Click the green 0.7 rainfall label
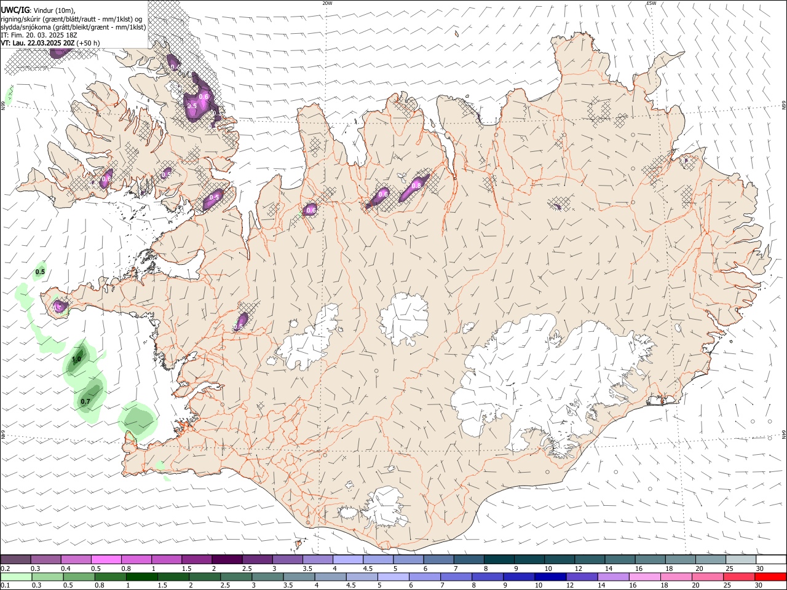The image size is (787, 590). coord(85,402)
